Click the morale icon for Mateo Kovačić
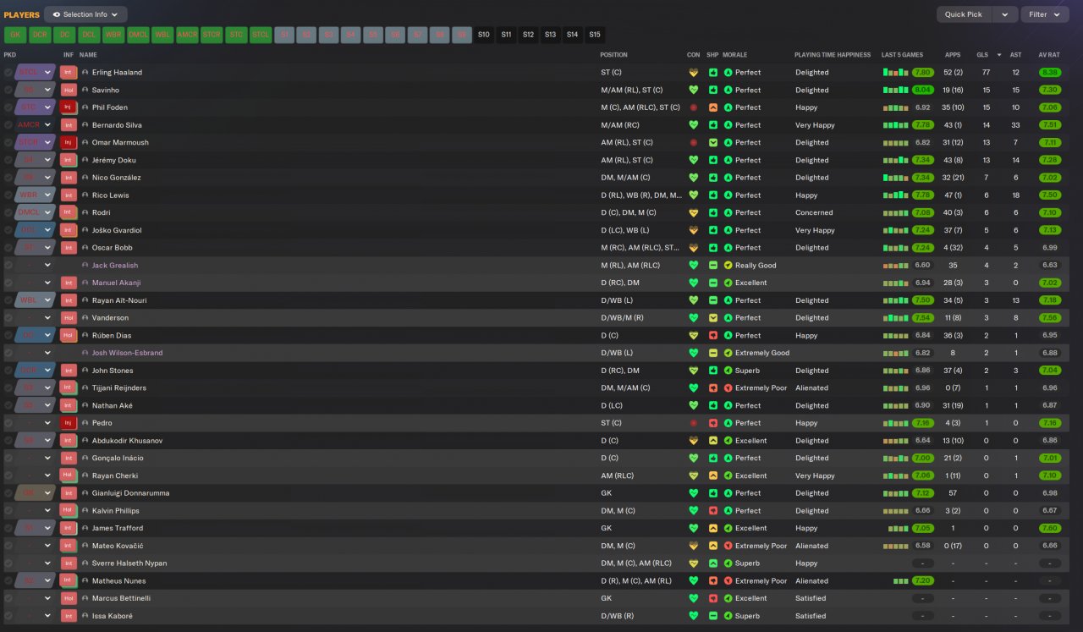Image resolution: width=1083 pixels, height=632 pixels. 728,546
